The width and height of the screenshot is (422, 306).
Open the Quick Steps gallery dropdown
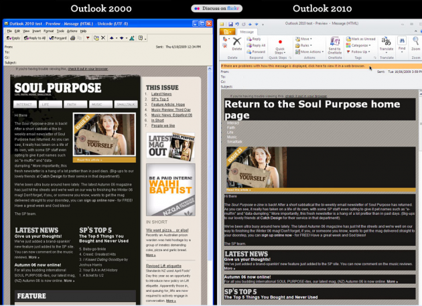pos(280,51)
